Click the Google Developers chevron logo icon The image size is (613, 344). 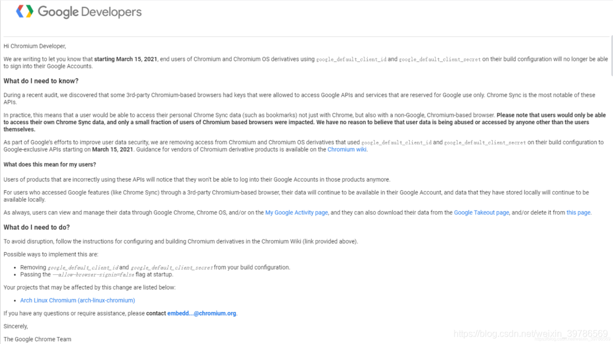(24, 11)
